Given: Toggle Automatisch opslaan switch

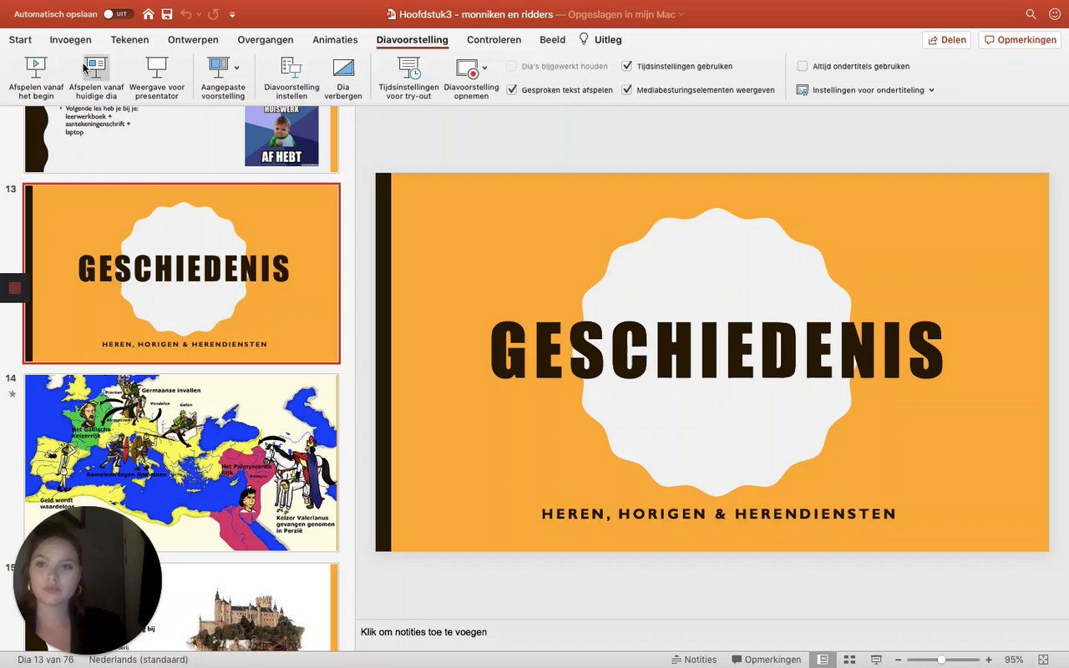Looking at the screenshot, I should pos(118,14).
